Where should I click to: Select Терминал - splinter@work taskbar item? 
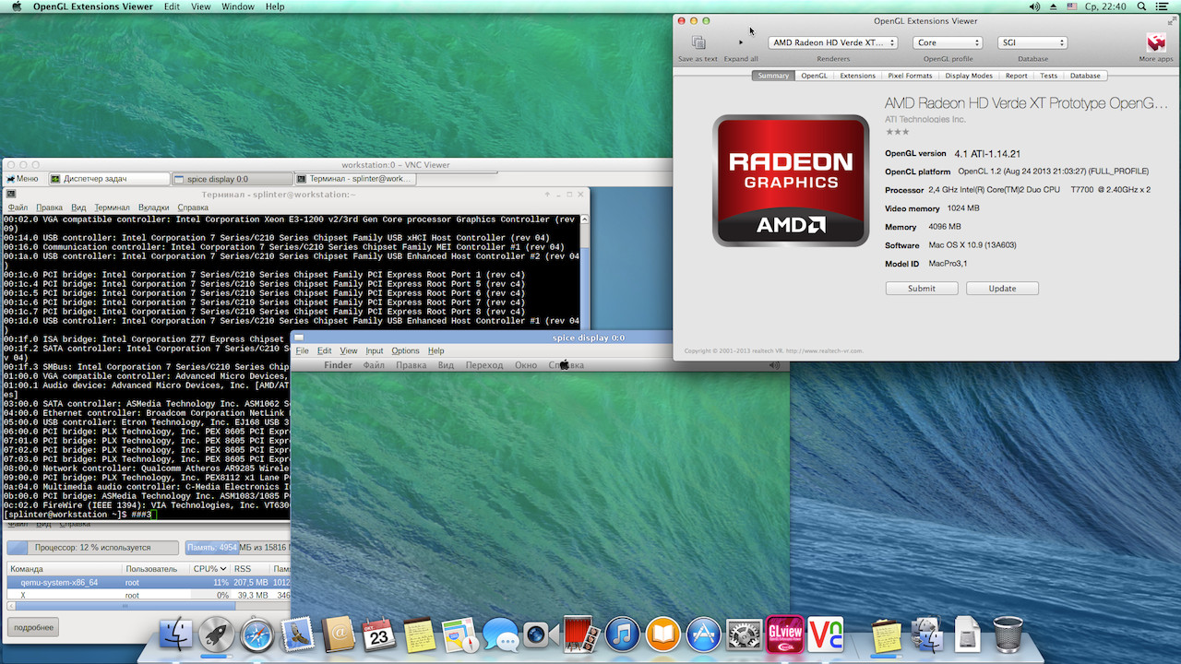tap(353, 179)
